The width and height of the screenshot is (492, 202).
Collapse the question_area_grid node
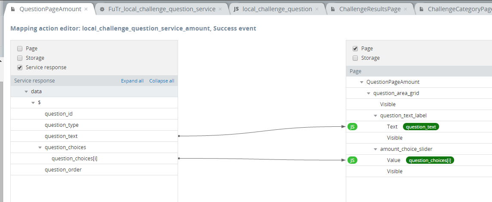pos(369,93)
